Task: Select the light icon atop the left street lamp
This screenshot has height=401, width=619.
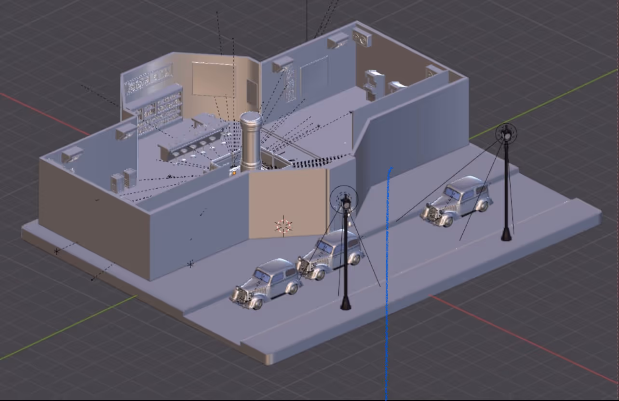Action: click(344, 198)
